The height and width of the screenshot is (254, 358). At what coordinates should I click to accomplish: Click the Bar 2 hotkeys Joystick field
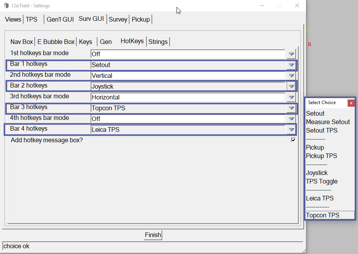coord(188,86)
